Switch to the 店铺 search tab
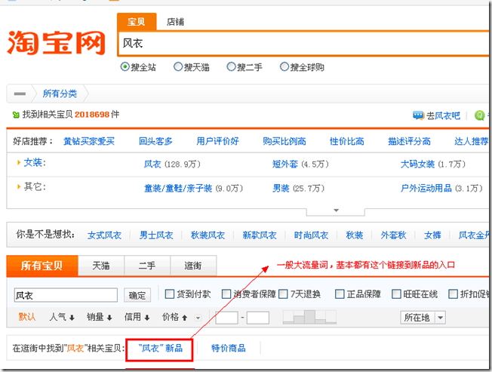The image size is (492, 372). 175,22
